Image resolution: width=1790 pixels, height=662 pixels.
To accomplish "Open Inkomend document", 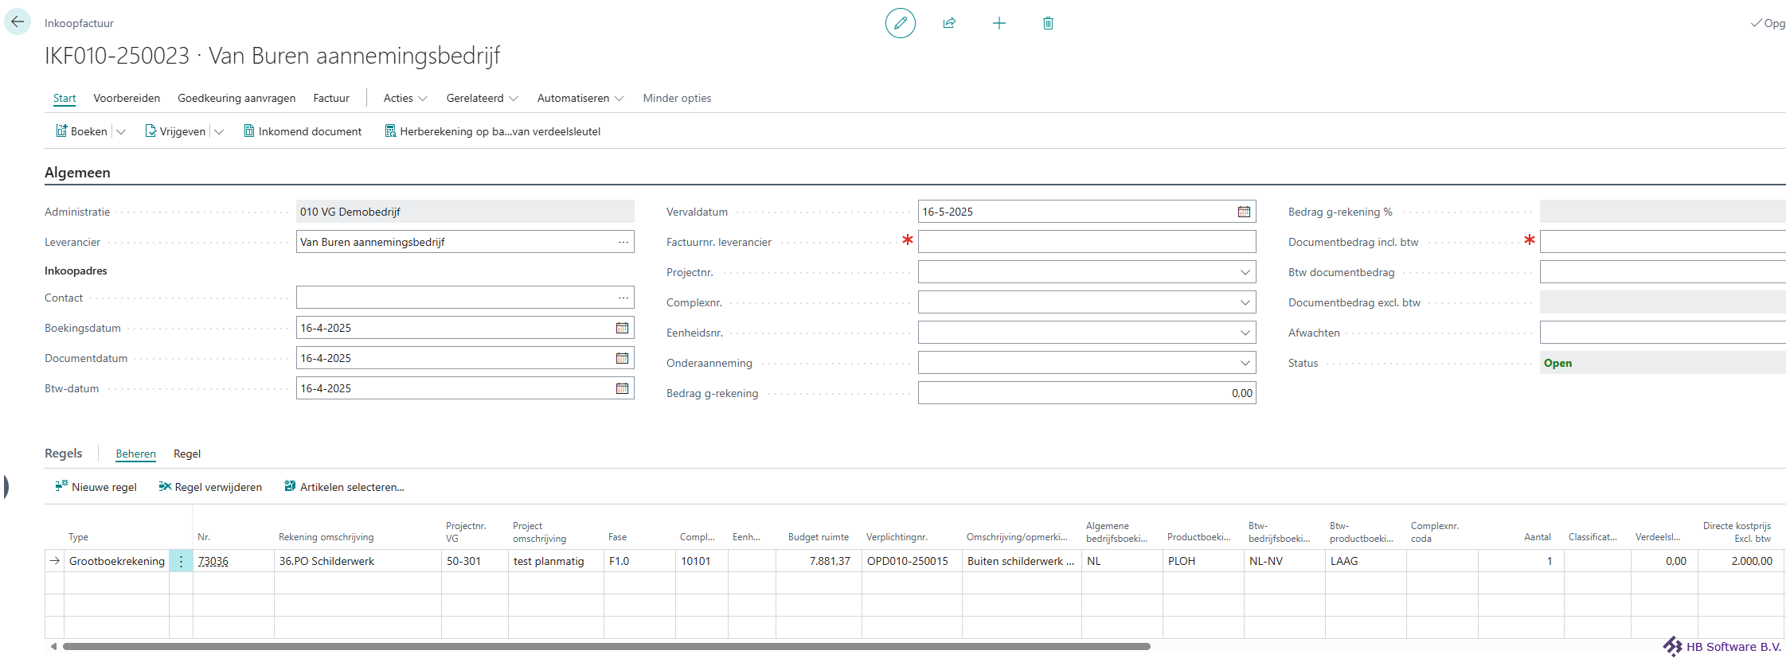I will point(303,131).
